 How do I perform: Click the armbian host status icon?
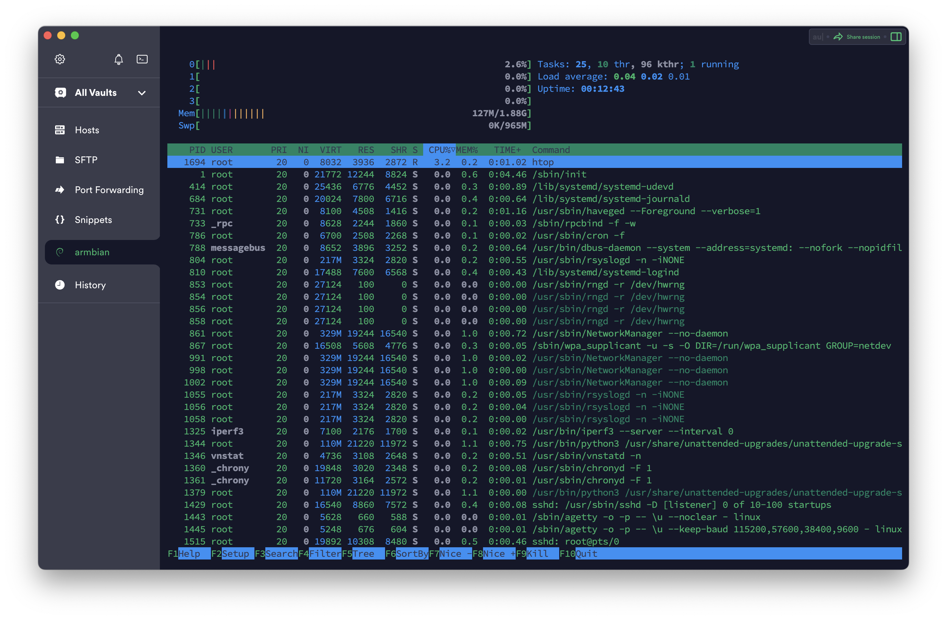[60, 252]
